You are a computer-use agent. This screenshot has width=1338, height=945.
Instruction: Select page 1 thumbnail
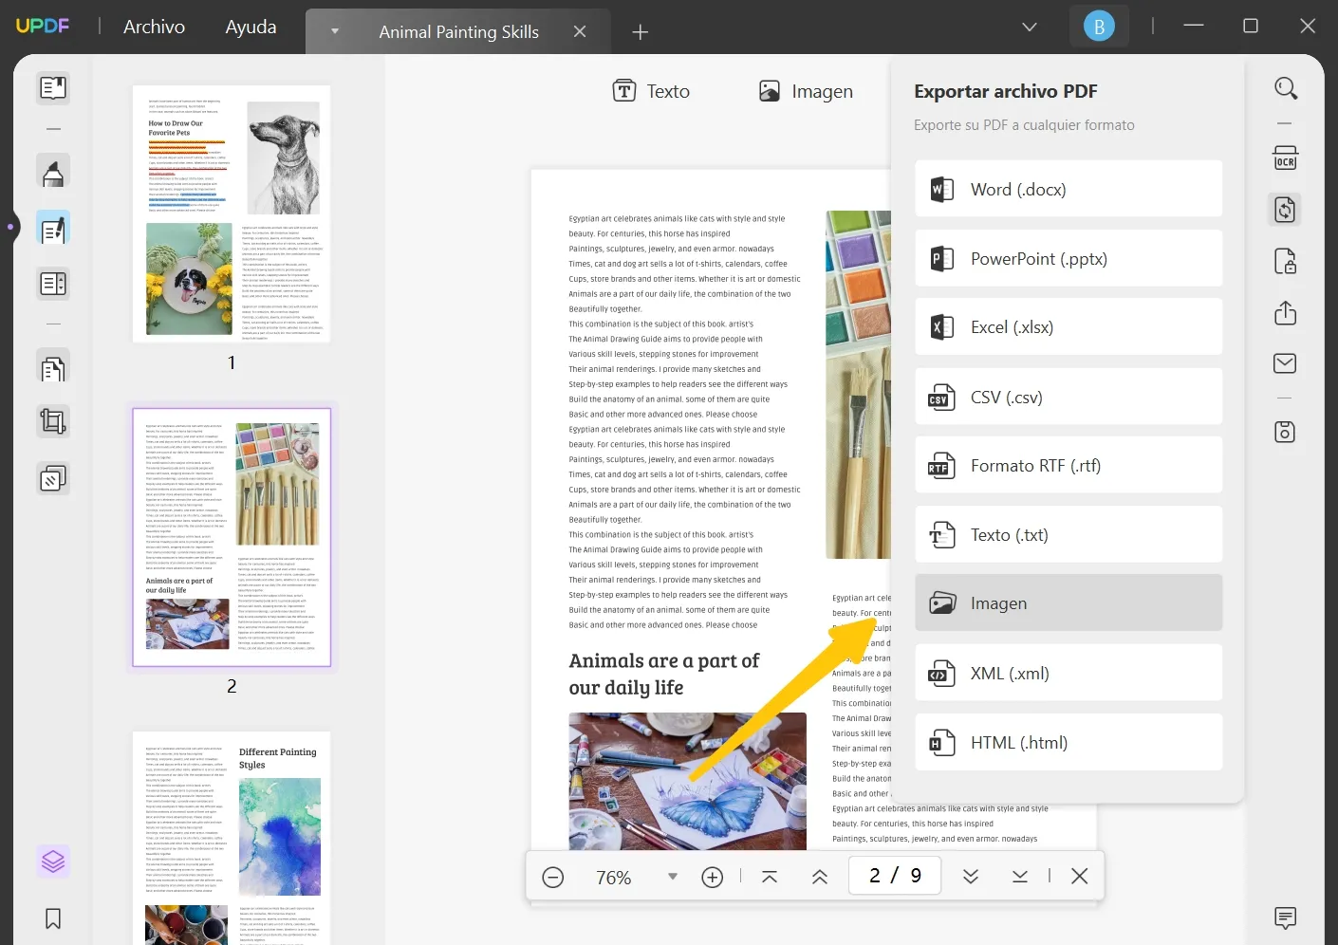pos(232,213)
